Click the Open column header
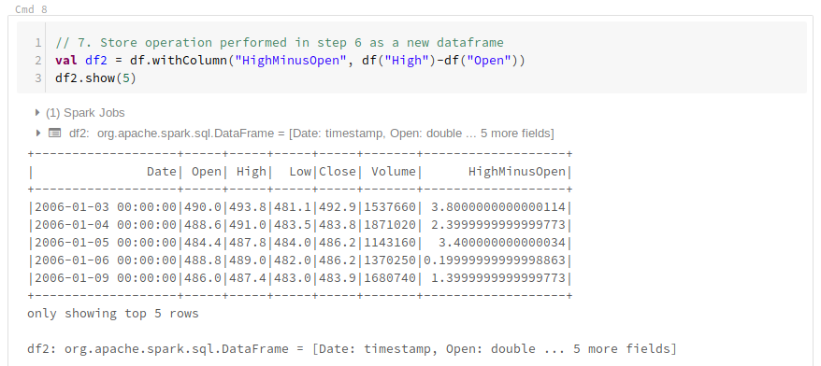 pos(207,172)
